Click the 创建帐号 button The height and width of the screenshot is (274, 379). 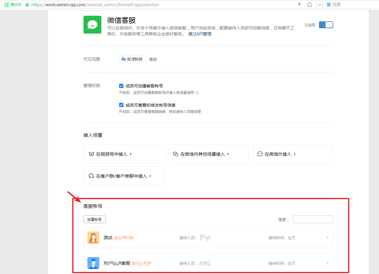(x=95, y=219)
